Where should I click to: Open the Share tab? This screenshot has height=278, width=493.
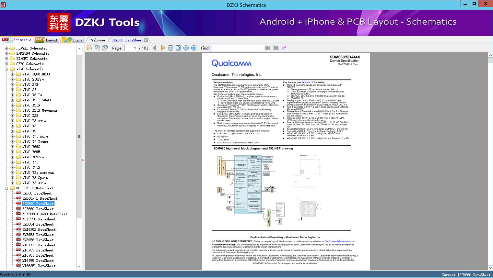[72, 40]
